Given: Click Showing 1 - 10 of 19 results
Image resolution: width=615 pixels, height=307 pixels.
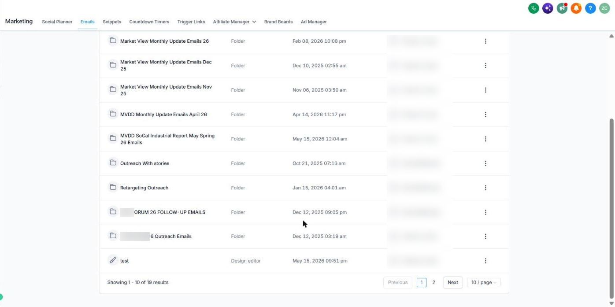Looking at the screenshot, I should [138, 282].
